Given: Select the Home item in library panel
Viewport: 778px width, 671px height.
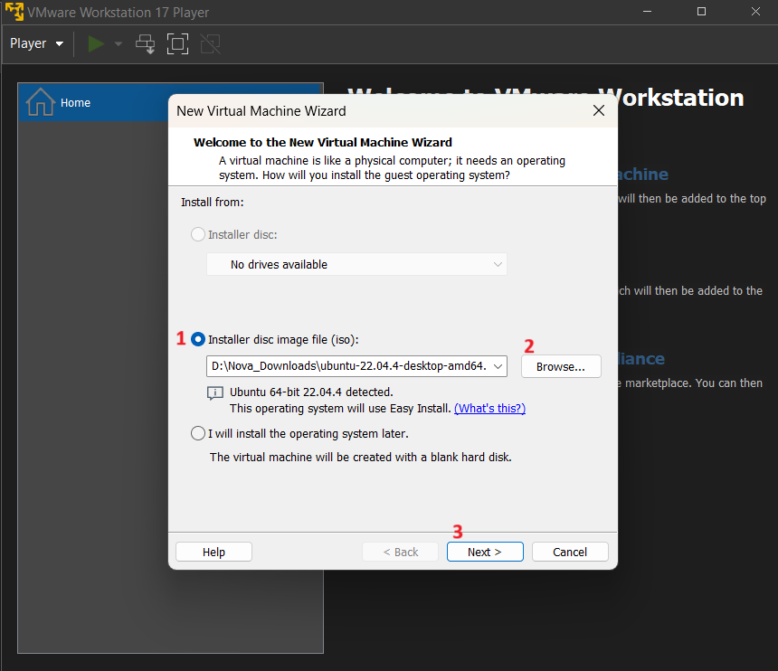Looking at the screenshot, I should click(x=170, y=103).
